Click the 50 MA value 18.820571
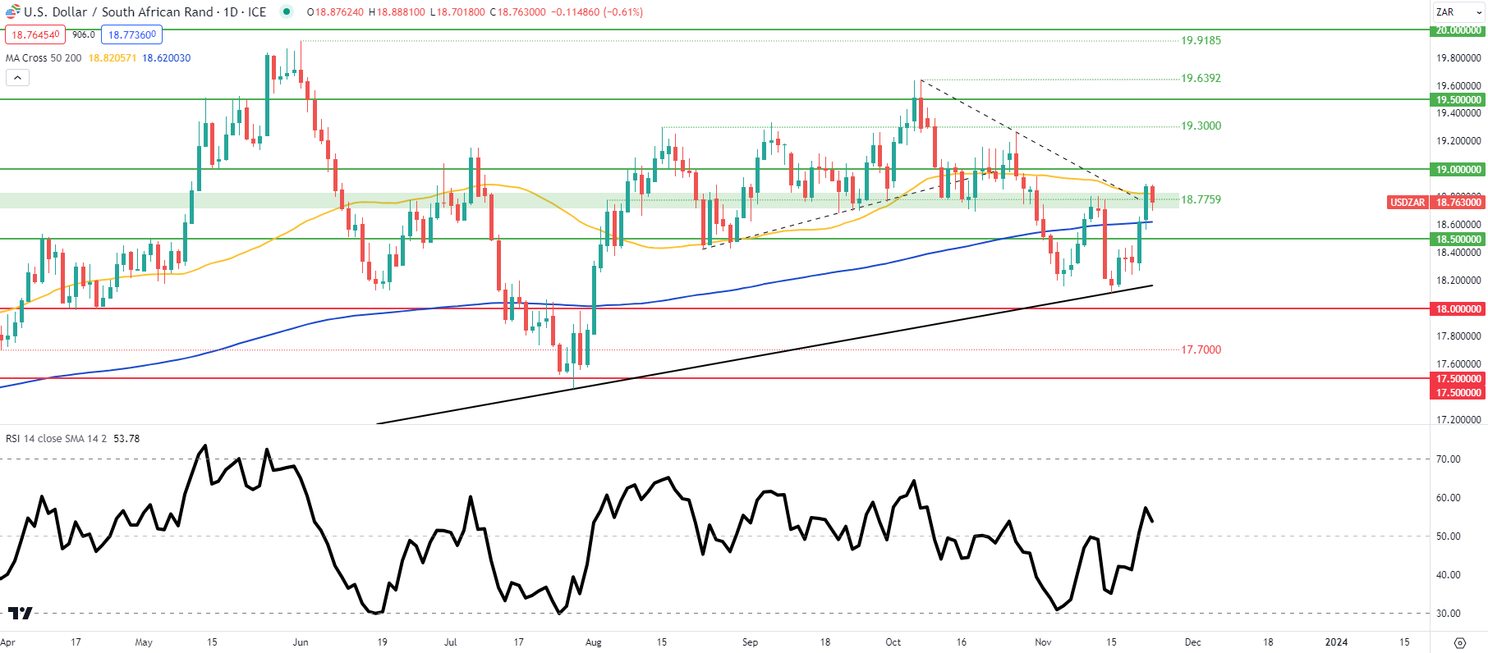The image size is (1488, 653). 113,58
